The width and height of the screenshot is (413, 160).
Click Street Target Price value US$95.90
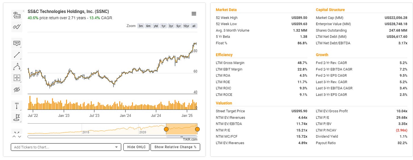coord(299,111)
